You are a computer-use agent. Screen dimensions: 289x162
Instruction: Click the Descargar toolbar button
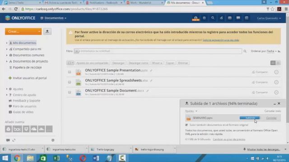[x=118, y=63]
